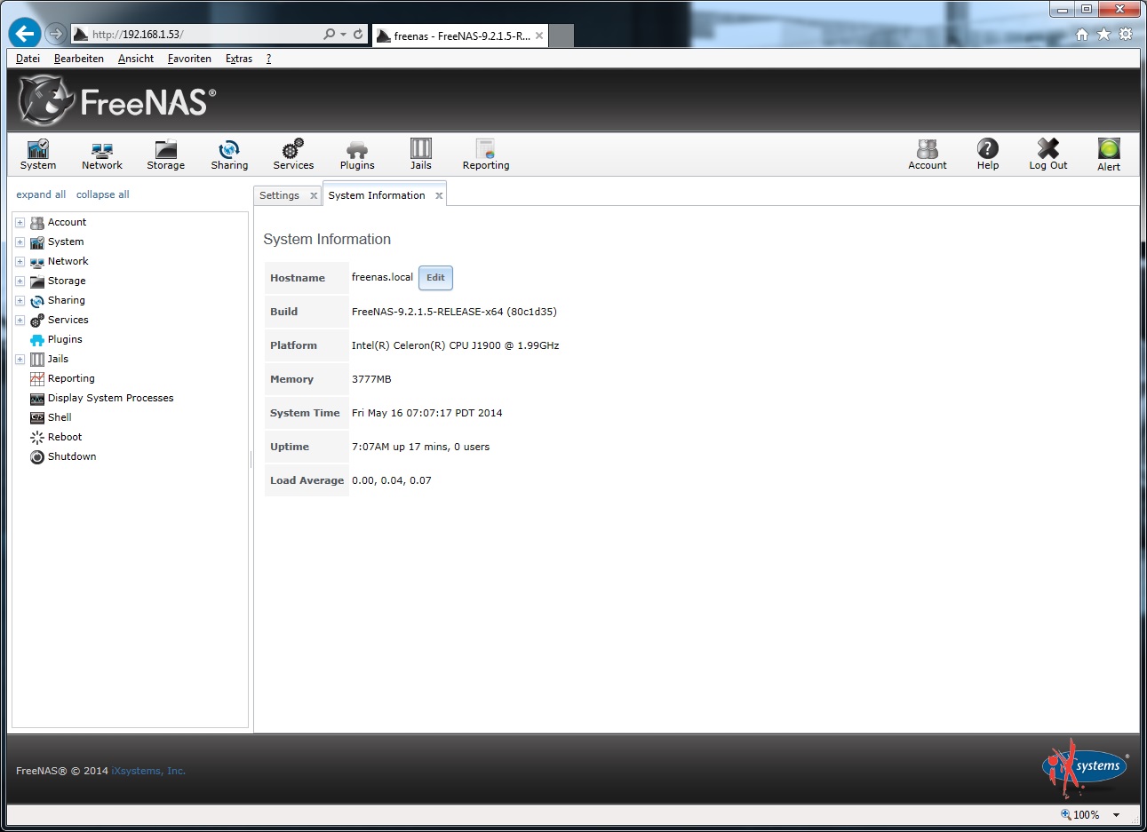Click the iXsystems logo in footer
Image resolution: width=1147 pixels, height=832 pixels.
(1085, 769)
